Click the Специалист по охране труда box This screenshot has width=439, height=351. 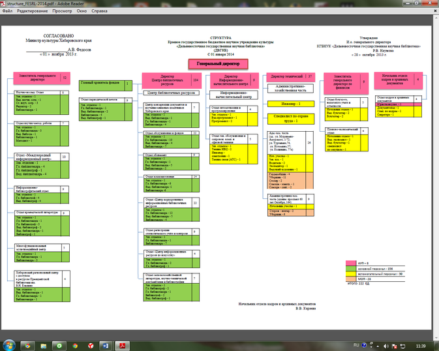tap(291, 119)
